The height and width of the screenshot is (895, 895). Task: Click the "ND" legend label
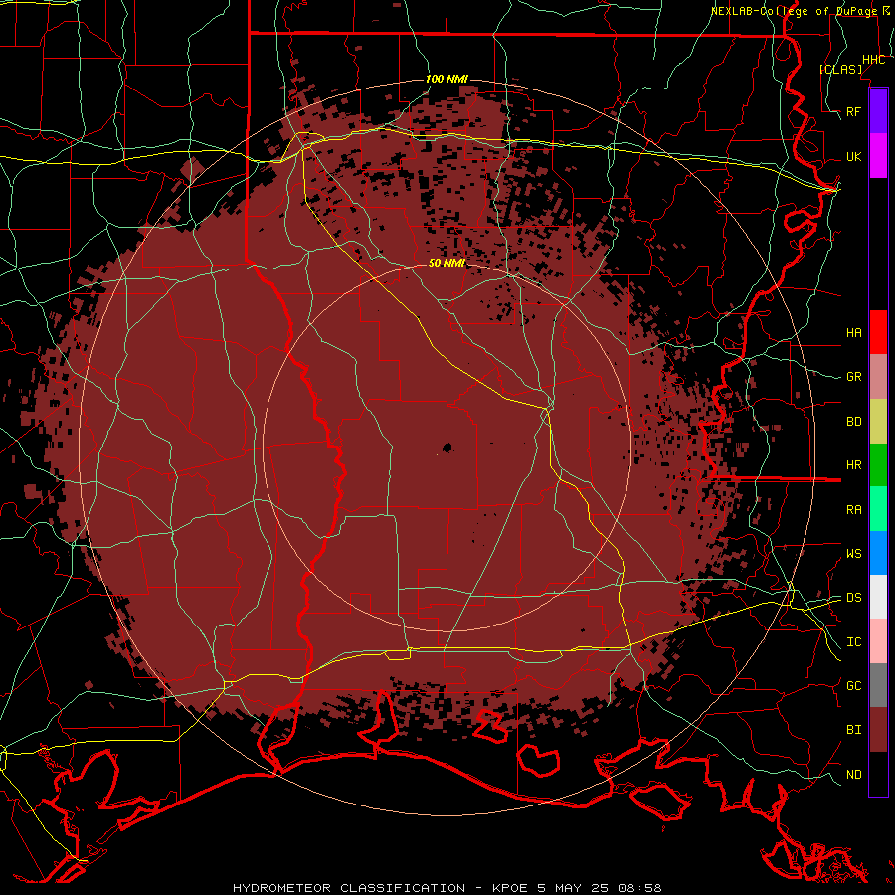(x=853, y=775)
